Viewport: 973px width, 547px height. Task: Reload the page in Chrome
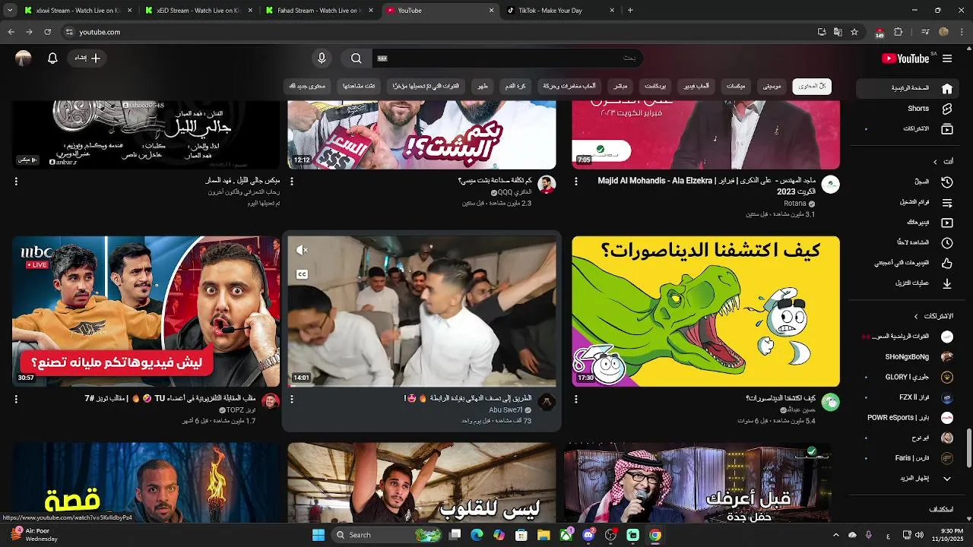(x=47, y=32)
